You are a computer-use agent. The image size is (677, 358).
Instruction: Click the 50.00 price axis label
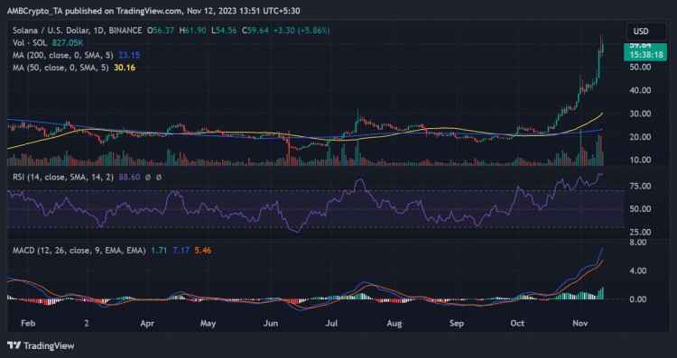(640, 67)
